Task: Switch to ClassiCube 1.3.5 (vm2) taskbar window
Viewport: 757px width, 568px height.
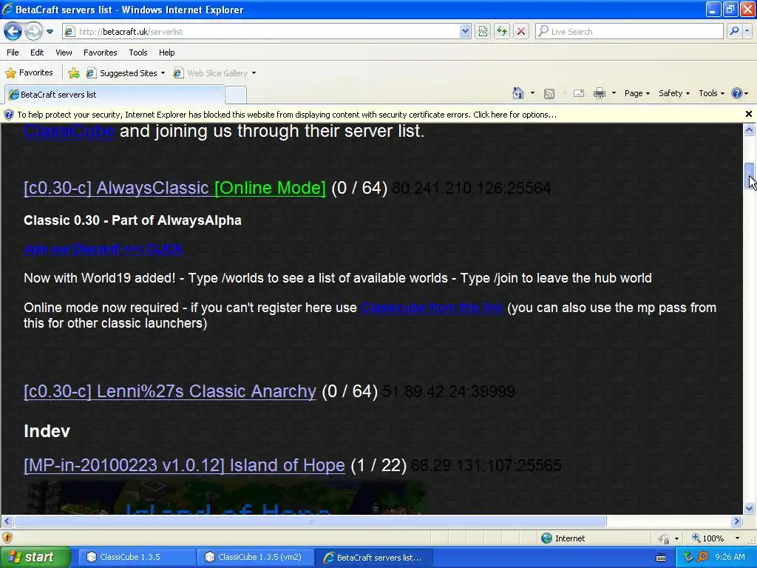Action: pos(255,557)
